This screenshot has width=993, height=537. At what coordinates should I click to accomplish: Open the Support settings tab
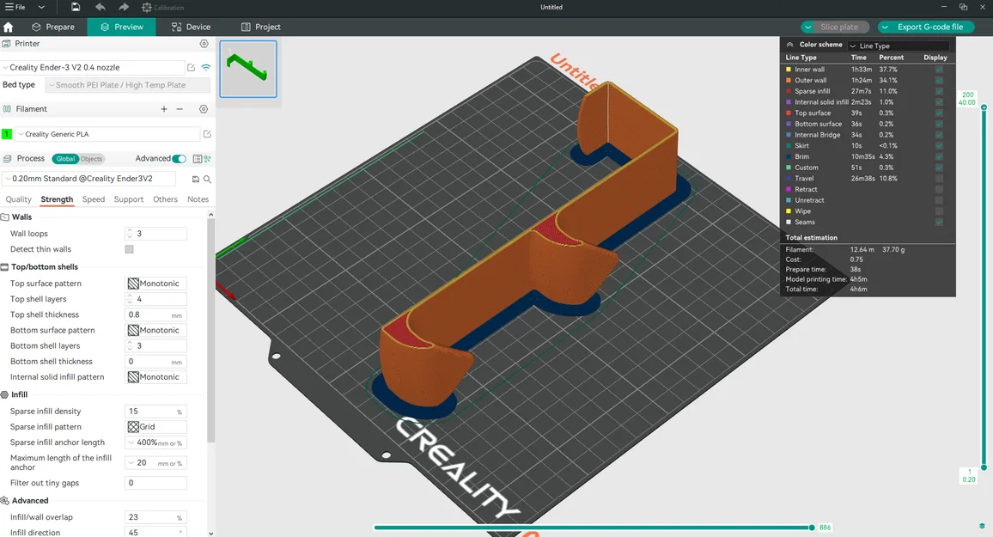129,198
